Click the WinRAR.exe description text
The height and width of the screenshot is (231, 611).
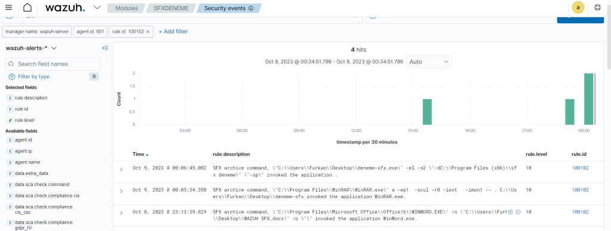point(365,193)
